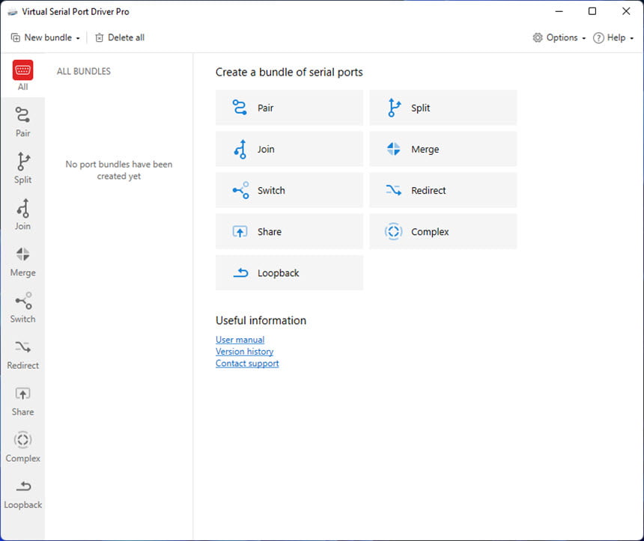Open Complex category in the sidebar
The width and height of the screenshot is (644, 541).
[x=22, y=447]
